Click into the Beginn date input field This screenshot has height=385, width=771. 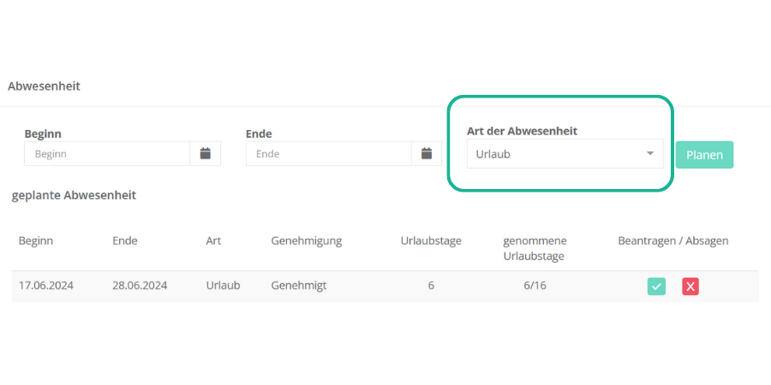click(x=107, y=154)
